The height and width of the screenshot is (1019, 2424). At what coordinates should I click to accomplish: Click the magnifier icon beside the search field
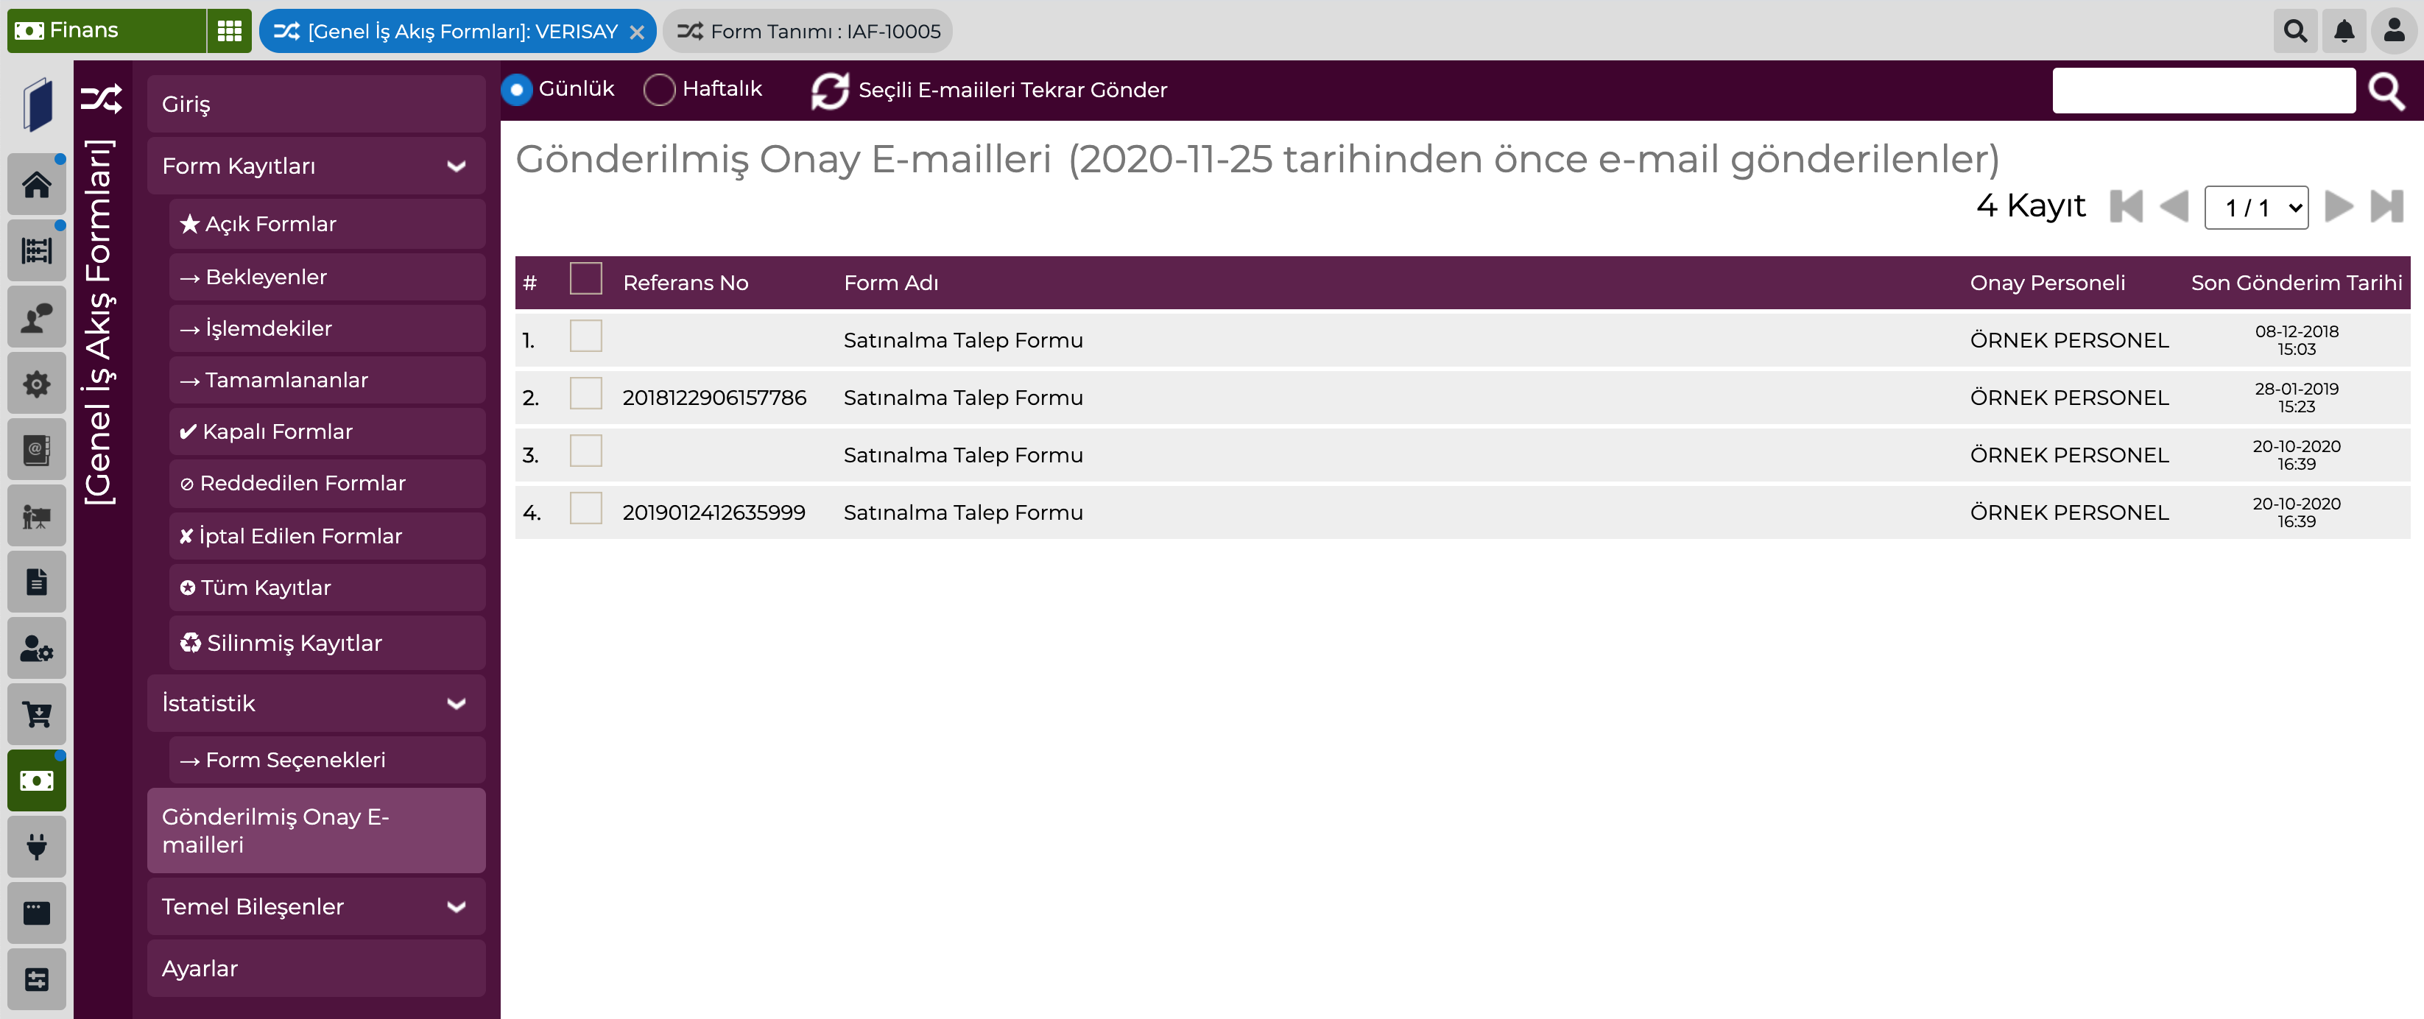coord(2386,91)
